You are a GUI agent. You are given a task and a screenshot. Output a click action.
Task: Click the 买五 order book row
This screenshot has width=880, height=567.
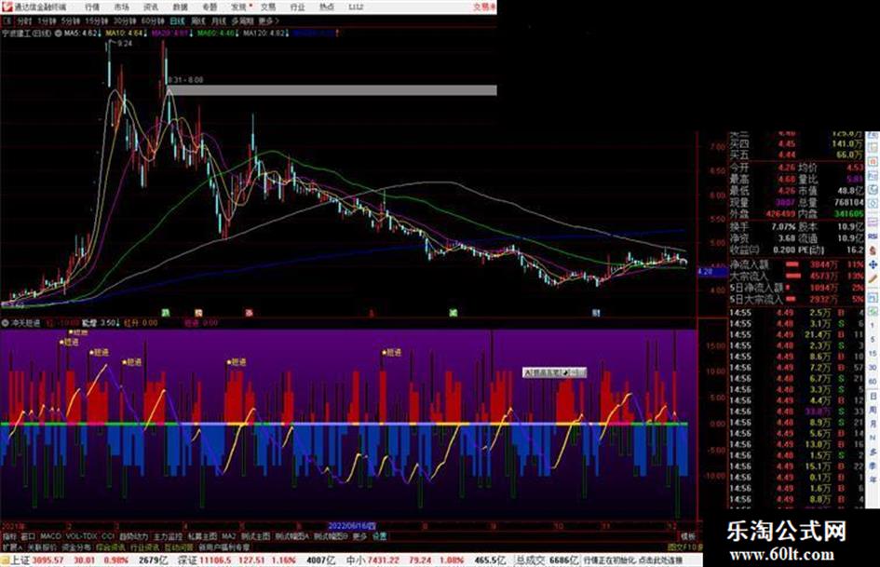[x=797, y=155]
